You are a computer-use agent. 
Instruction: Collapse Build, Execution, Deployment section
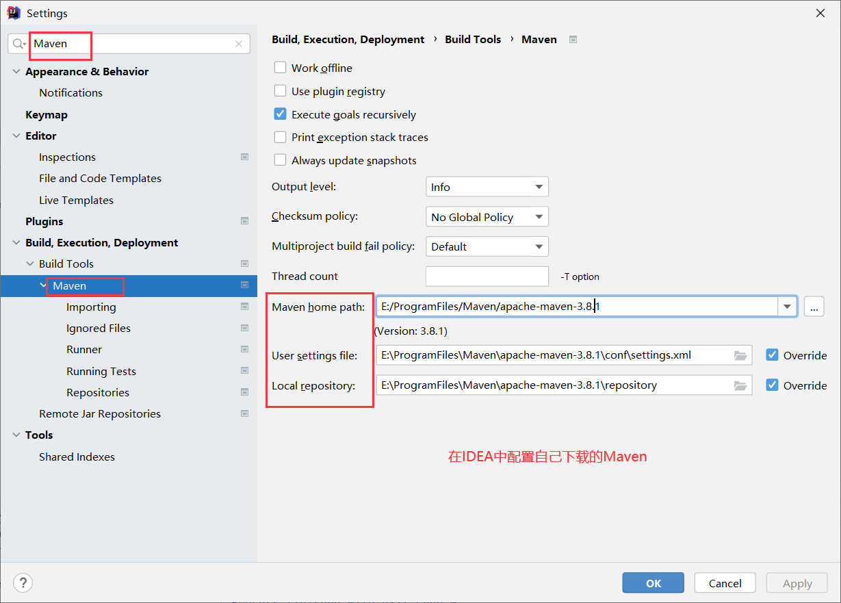[x=16, y=242]
